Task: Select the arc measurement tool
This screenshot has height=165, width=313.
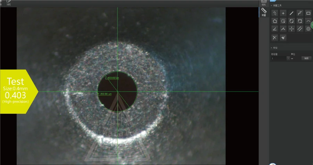Action: tap(308, 21)
